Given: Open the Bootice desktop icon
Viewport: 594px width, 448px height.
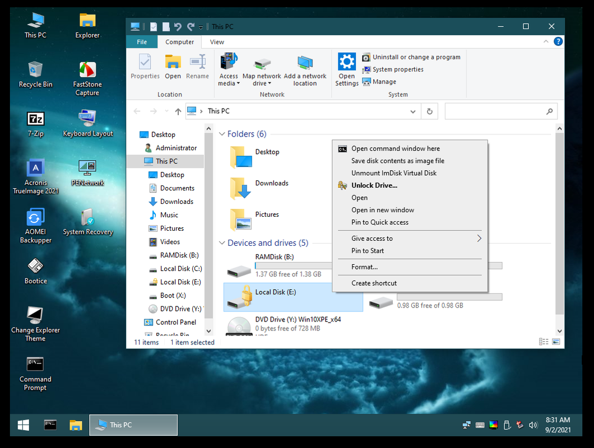Looking at the screenshot, I should point(36,272).
